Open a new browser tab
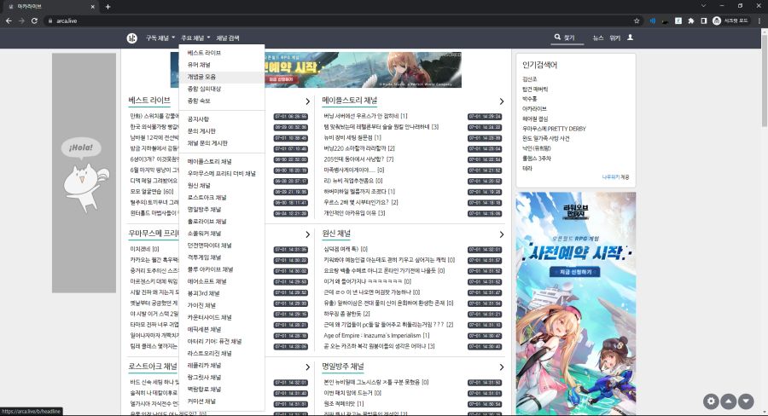This screenshot has height=416, width=768. tap(108, 6)
